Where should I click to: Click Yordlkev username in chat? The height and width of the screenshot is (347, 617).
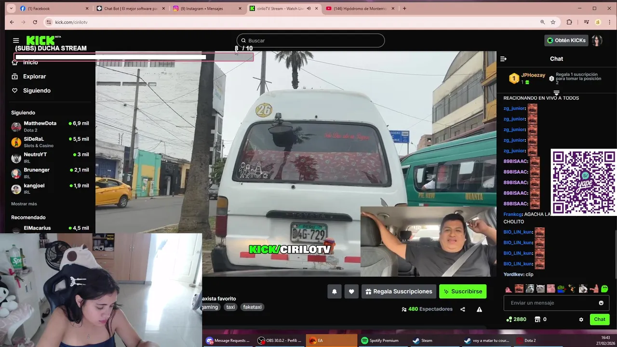pos(514,275)
